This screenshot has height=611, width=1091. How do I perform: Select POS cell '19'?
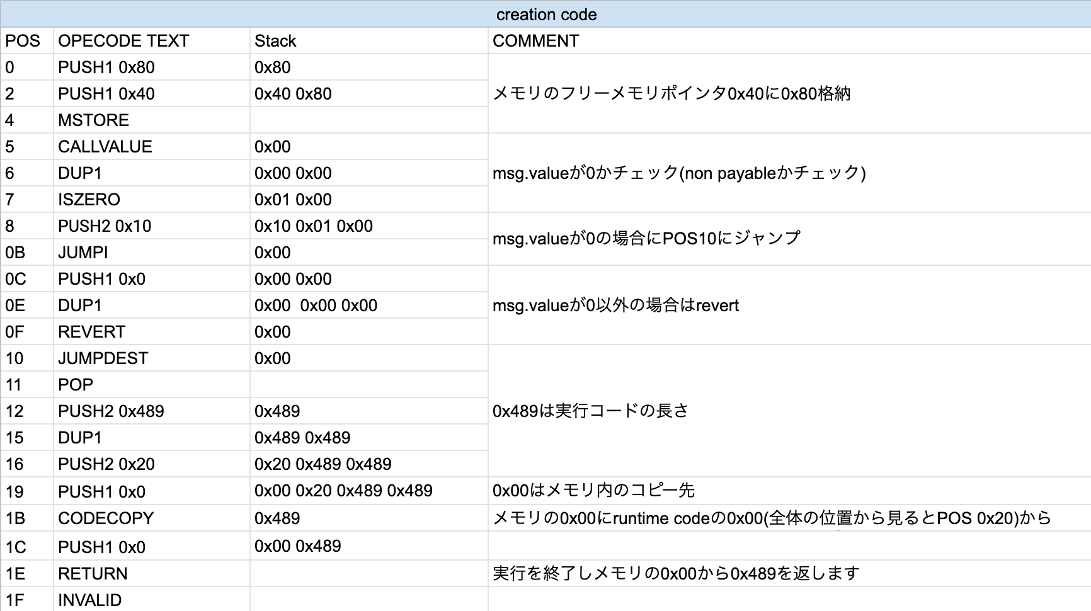(x=27, y=491)
